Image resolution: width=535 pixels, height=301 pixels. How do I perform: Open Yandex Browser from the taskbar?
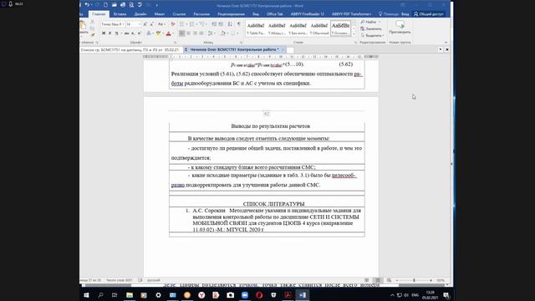201,295
